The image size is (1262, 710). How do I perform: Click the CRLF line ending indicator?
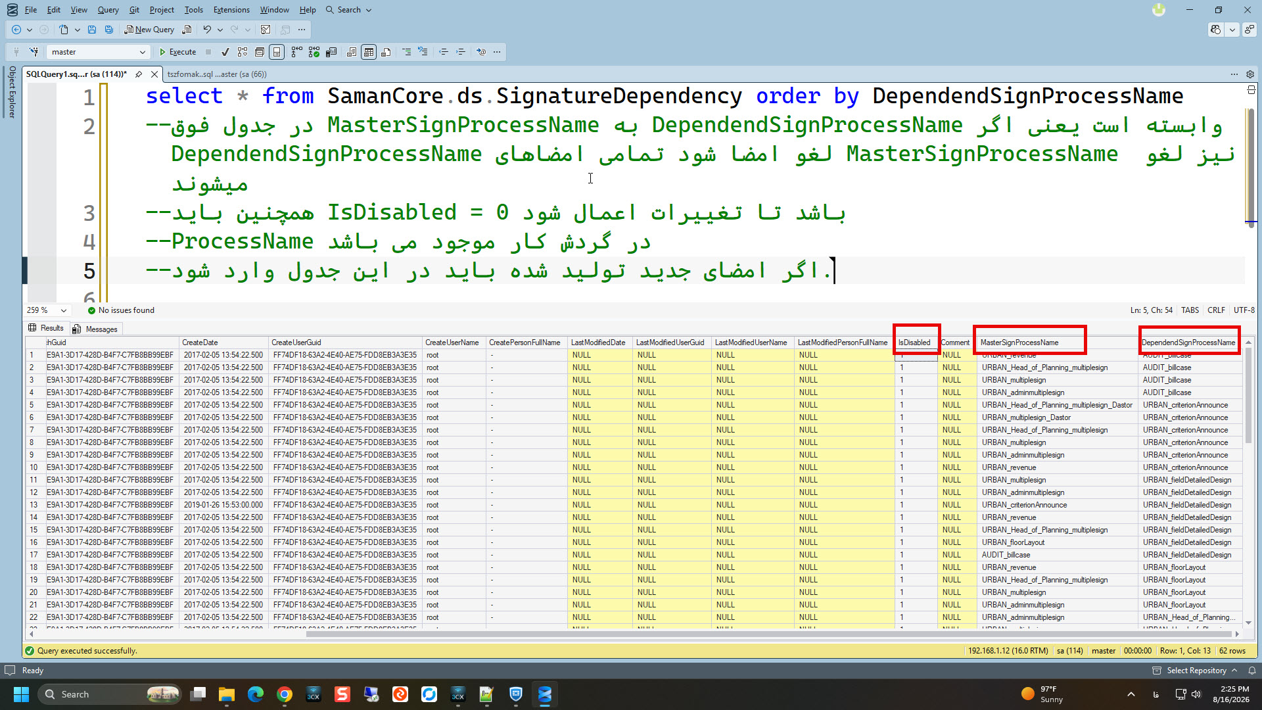click(1216, 310)
